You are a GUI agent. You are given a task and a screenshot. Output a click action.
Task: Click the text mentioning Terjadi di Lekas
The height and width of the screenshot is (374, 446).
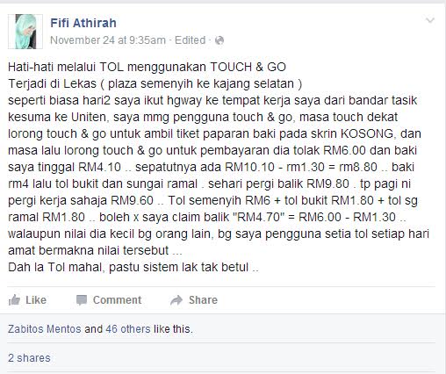155,83
